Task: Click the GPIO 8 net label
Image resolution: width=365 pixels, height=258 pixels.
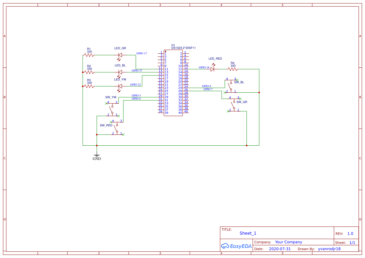Action: point(206,86)
